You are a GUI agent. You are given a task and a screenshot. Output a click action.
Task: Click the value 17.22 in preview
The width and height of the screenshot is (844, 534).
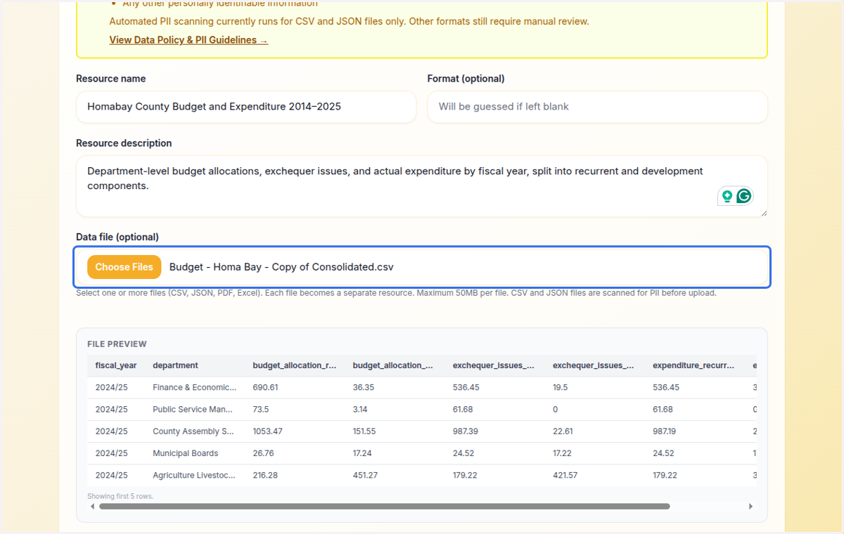tap(563, 453)
